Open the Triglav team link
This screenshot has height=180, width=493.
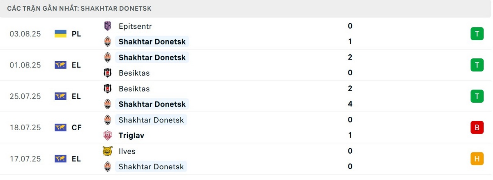131,135
